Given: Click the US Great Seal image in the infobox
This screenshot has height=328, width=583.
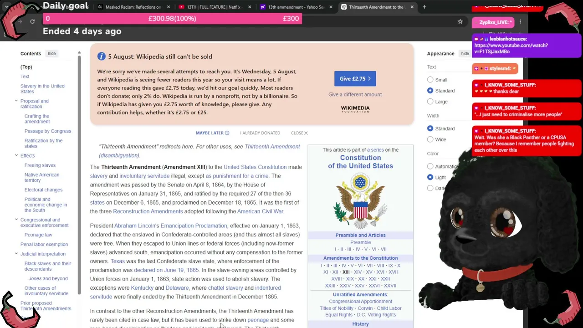Looking at the screenshot, I should 360,200.
